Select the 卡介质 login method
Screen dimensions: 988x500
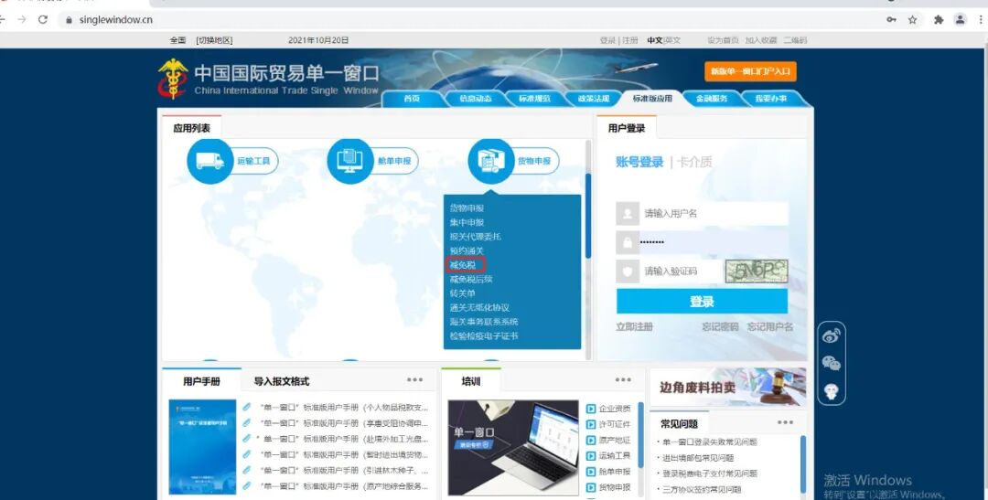[x=693, y=163]
